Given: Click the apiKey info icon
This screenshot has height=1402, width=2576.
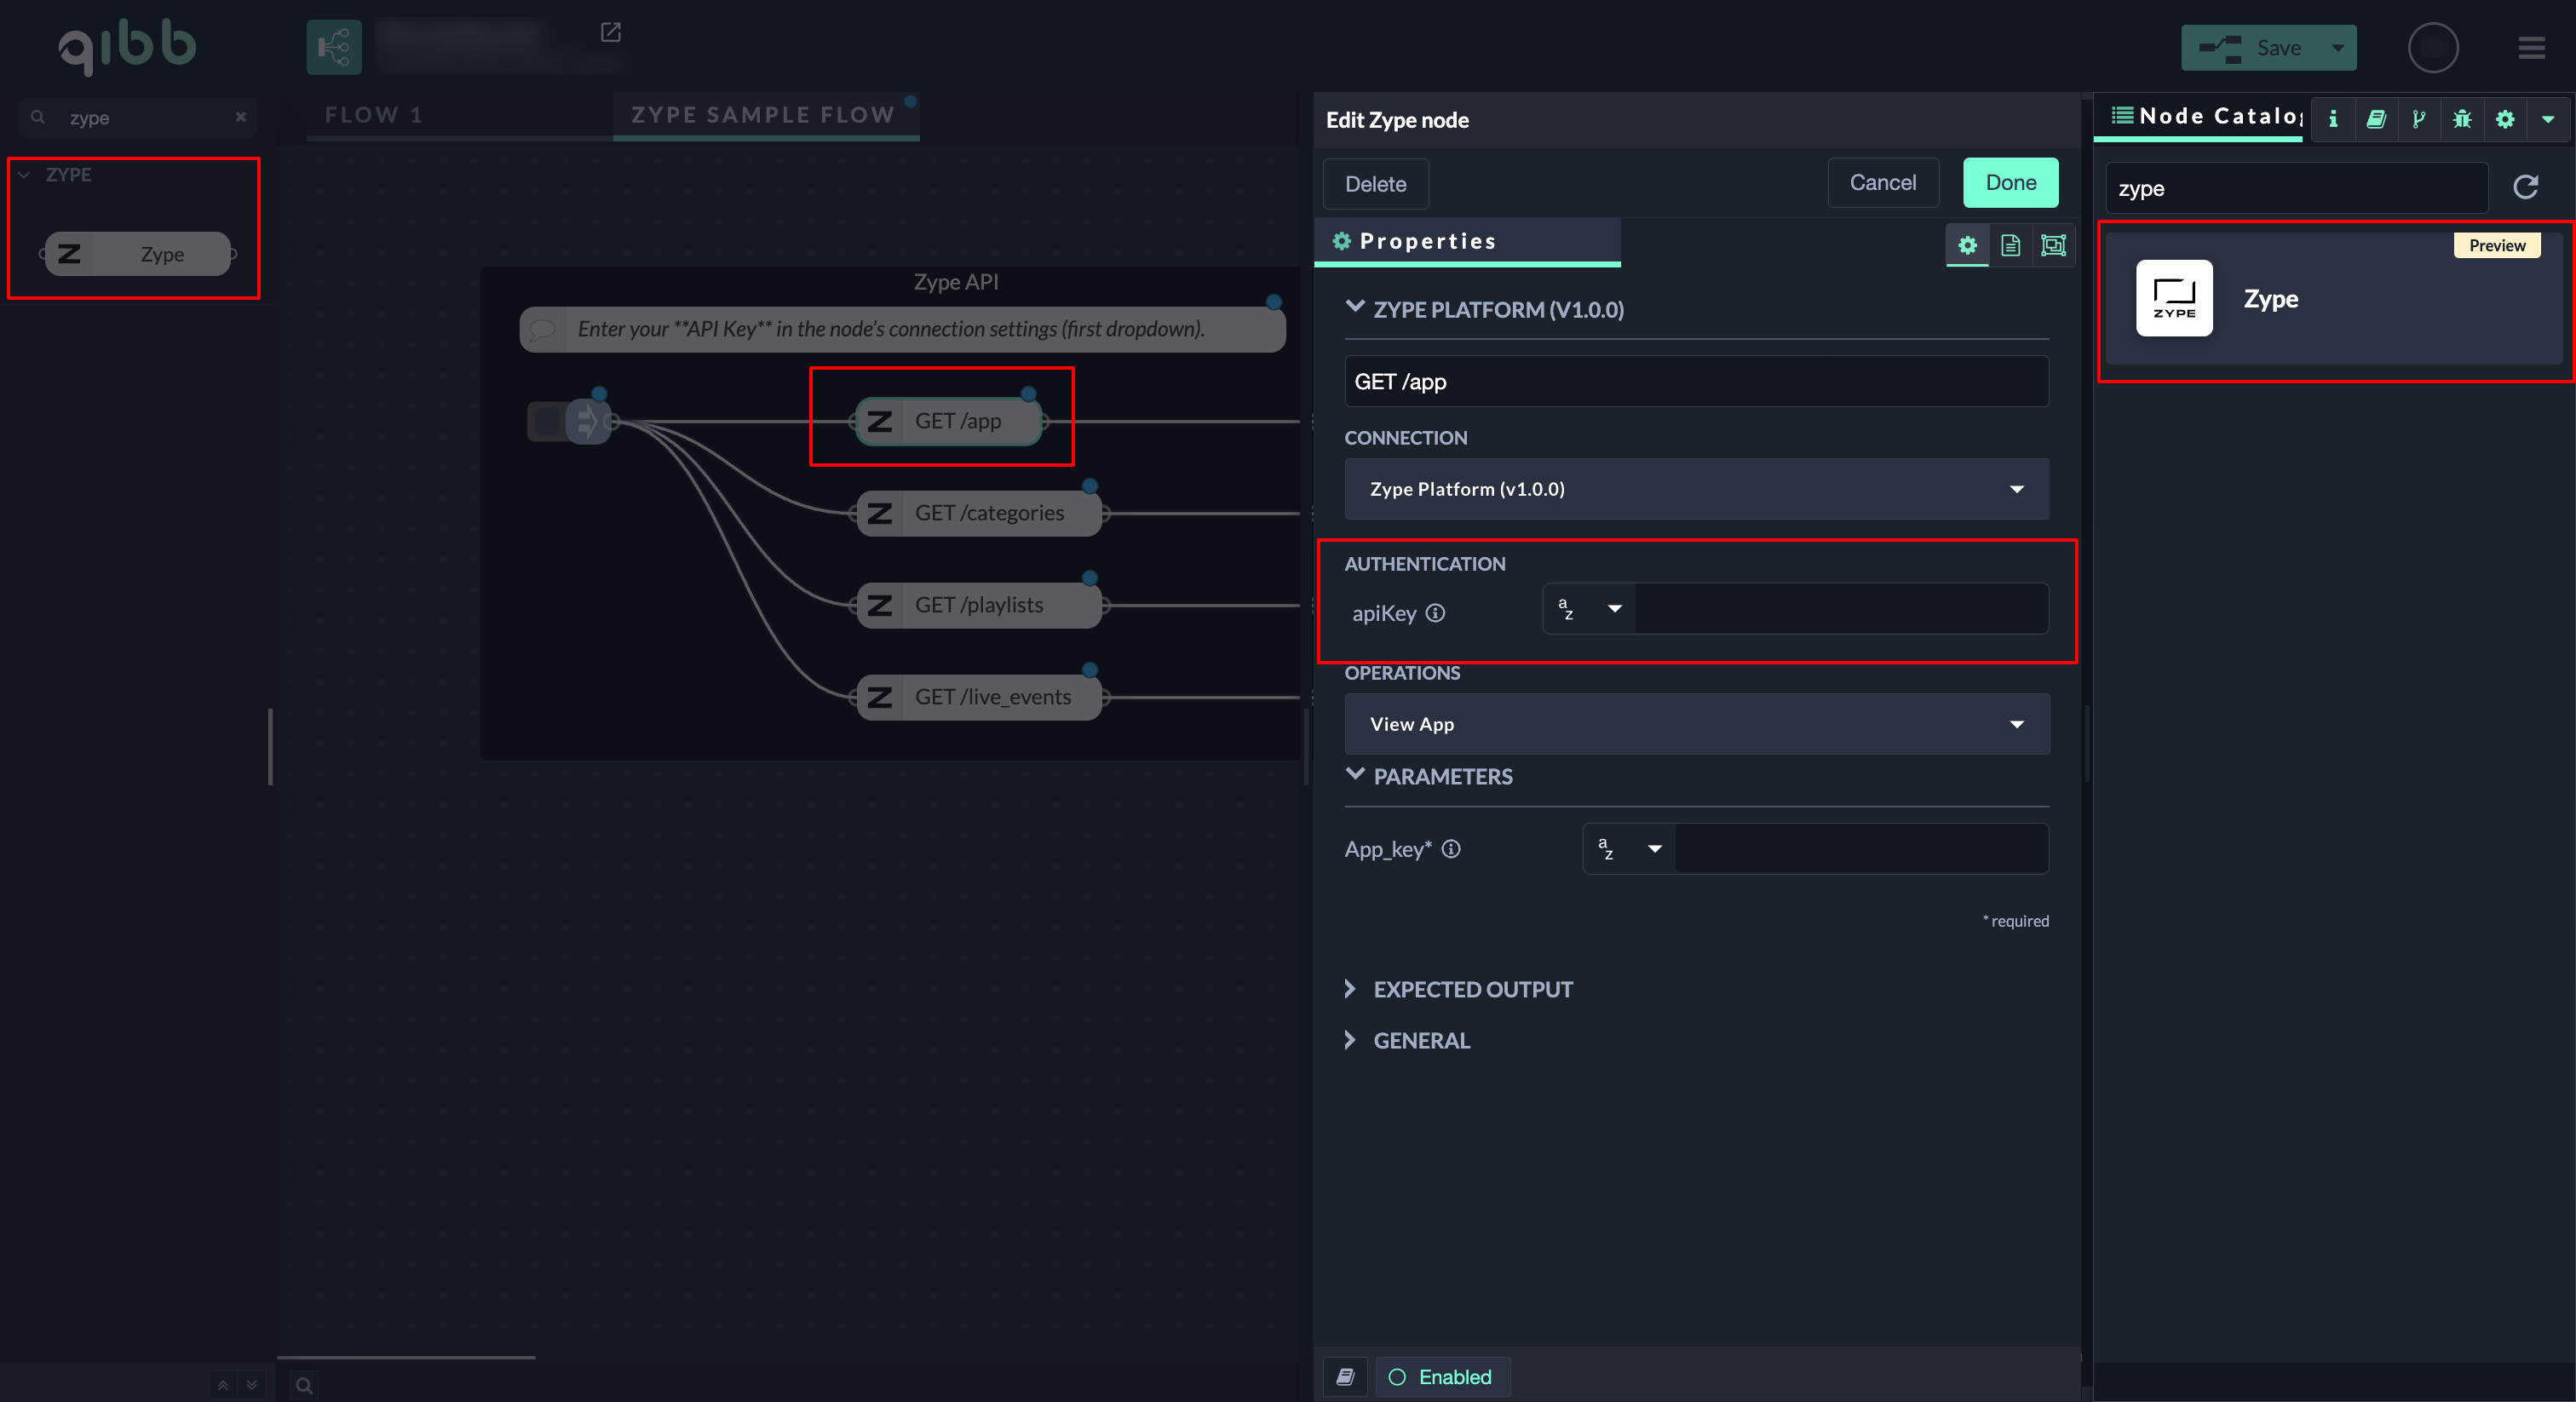Looking at the screenshot, I should point(1435,613).
